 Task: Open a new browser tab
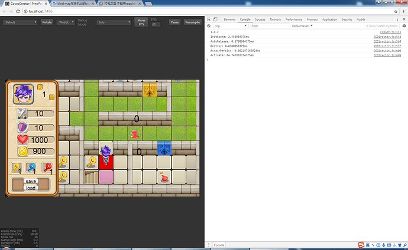click(x=148, y=4)
